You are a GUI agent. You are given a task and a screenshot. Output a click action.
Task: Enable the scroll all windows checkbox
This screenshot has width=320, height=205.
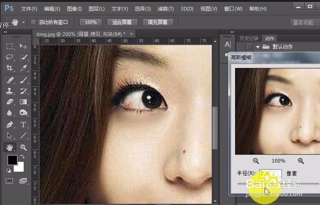coord(33,22)
